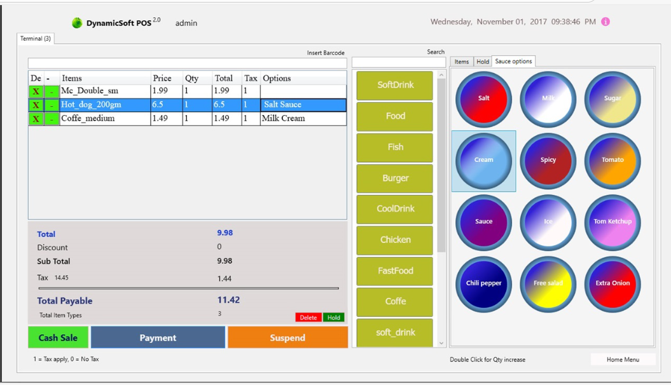This screenshot has width=671, height=385.
Task: Go to Home Menu
Action: pyautogui.click(x=623, y=360)
